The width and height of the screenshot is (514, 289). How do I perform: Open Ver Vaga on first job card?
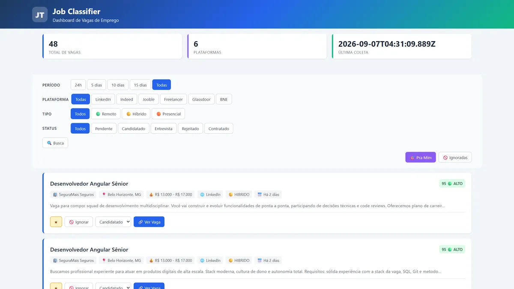coord(149,222)
